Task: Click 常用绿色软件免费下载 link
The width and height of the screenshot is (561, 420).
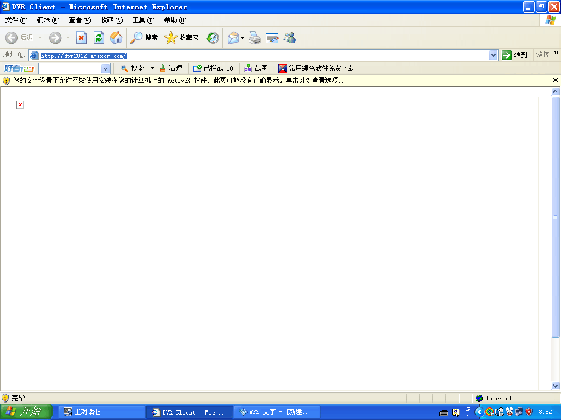Action: pyautogui.click(x=322, y=68)
